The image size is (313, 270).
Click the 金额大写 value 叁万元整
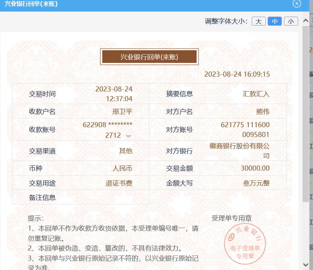[256, 183]
